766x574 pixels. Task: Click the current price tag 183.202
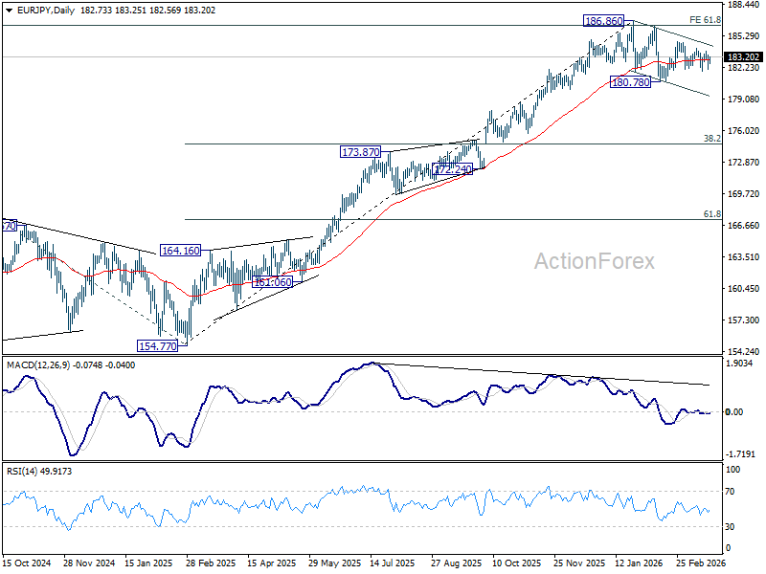(744, 57)
